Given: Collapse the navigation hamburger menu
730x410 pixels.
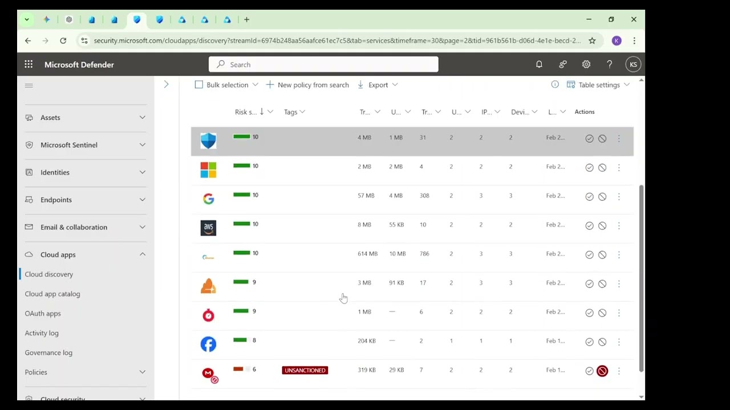Looking at the screenshot, I should click(x=29, y=85).
